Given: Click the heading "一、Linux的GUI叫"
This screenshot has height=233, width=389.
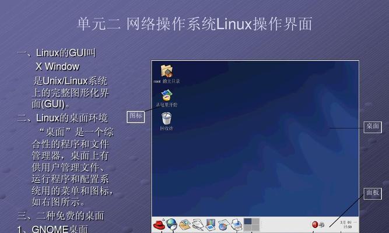Looking at the screenshot, I should (57, 53).
